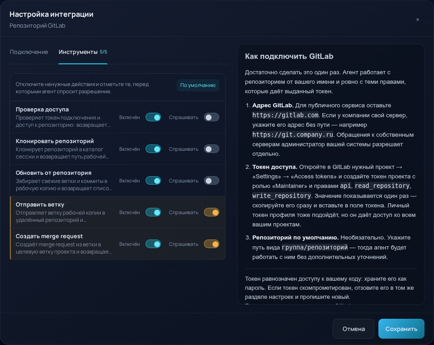
Task: Select the Проверка доступа tool title
Action: tap(42, 110)
